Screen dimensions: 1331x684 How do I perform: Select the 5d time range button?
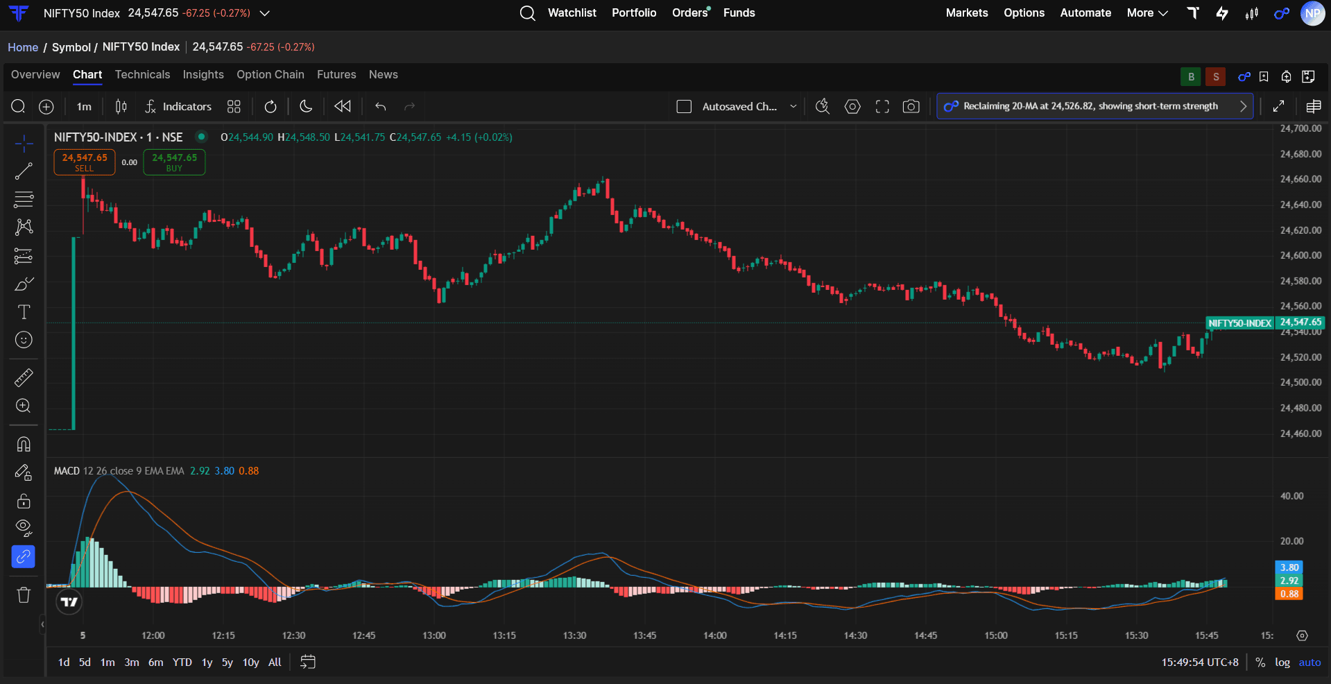click(85, 662)
